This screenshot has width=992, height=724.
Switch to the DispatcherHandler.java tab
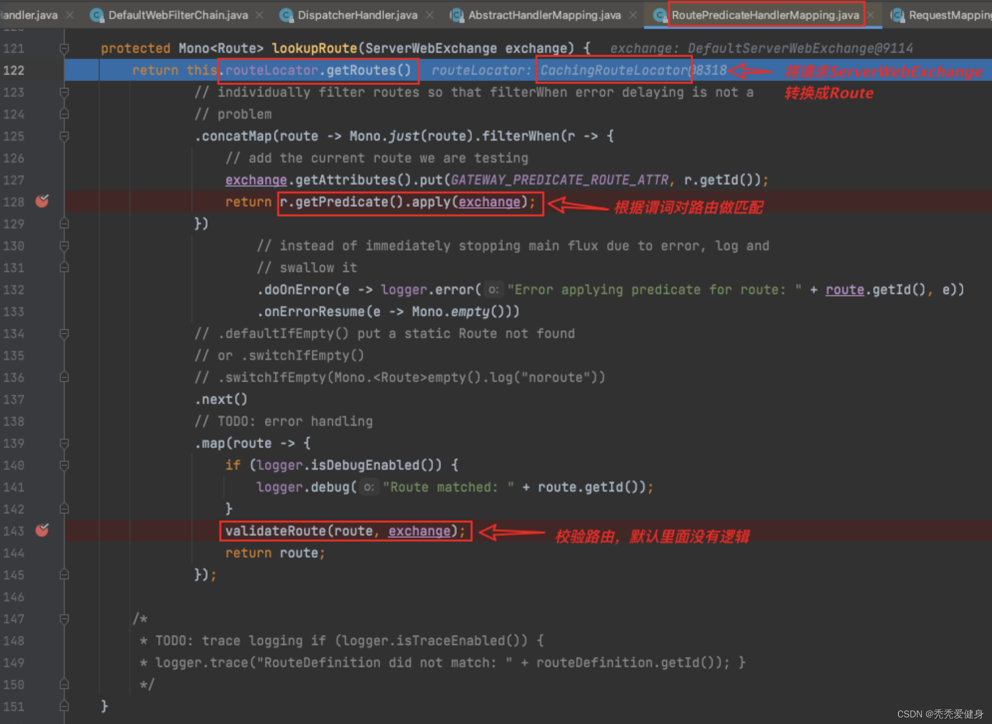(x=357, y=15)
